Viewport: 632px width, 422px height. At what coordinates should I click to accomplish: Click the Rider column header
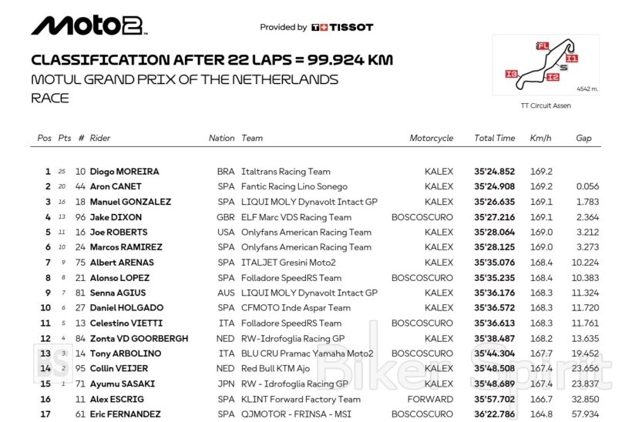click(100, 139)
